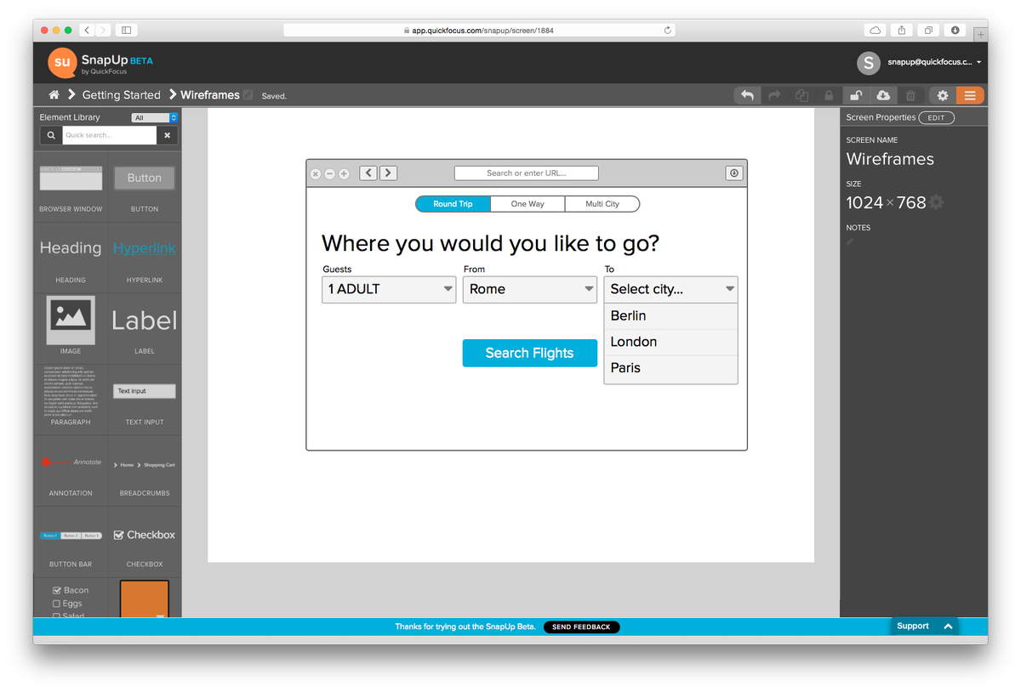Click the wireframe Search or enter URL field
Image resolution: width=1021 pixels, height=692 pixels.
tap(527, 173)
